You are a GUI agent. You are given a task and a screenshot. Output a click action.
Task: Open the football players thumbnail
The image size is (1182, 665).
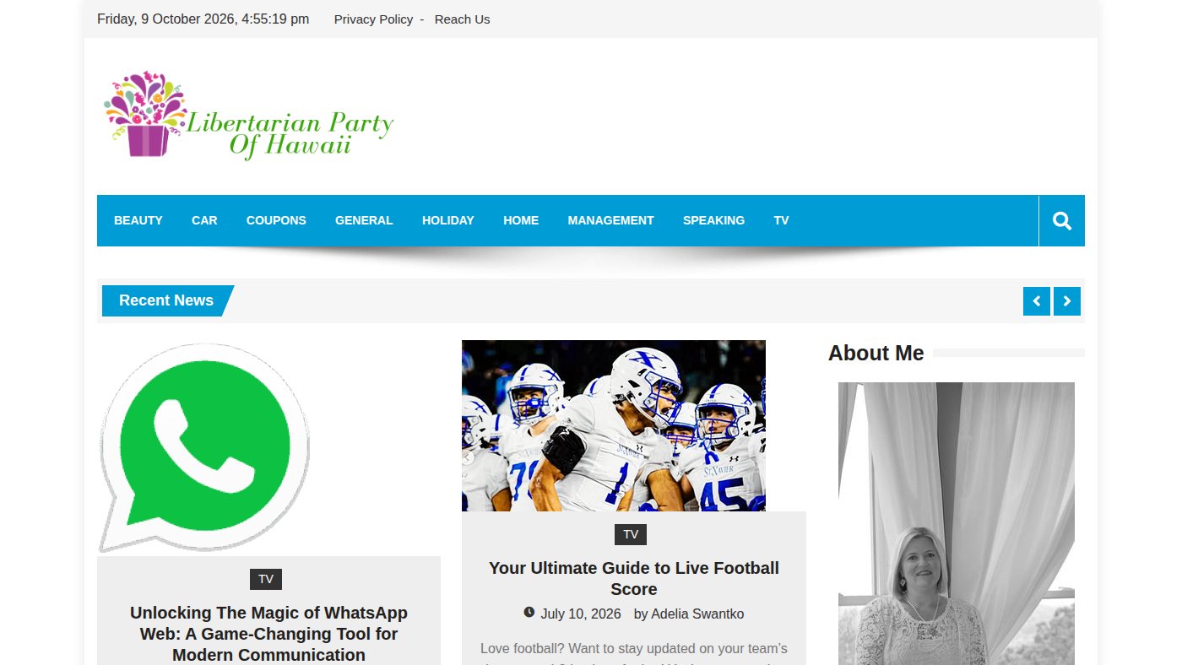click(614, 425)
